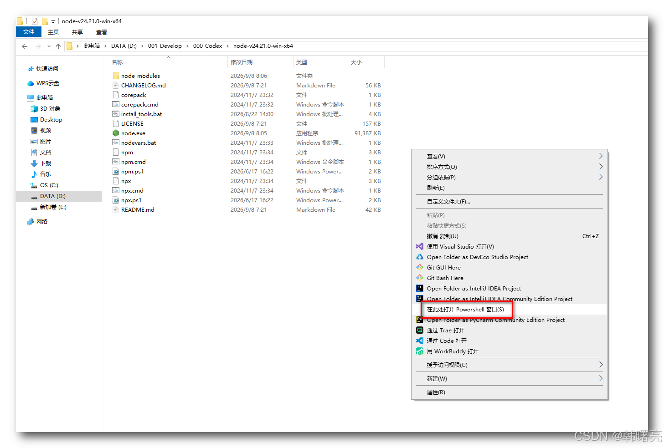This screenshot has height=448, width=664.
Task: Click 001_Develop in the address breadcrumb
Action: [165, 46]
